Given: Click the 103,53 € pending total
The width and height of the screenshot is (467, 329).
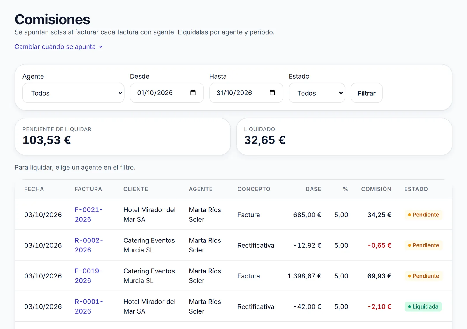Looking at the screenshot, I should (47, 140).
